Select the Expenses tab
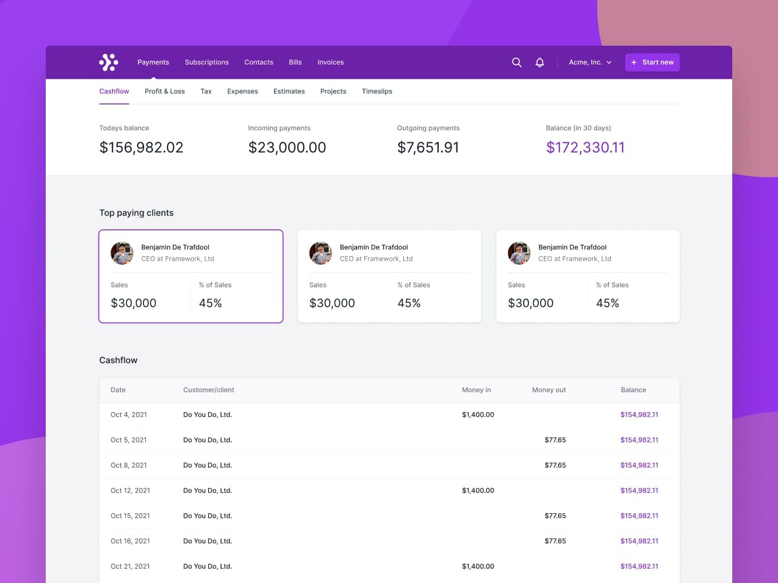This screenshot has height=583, width=778. point(243,91)
